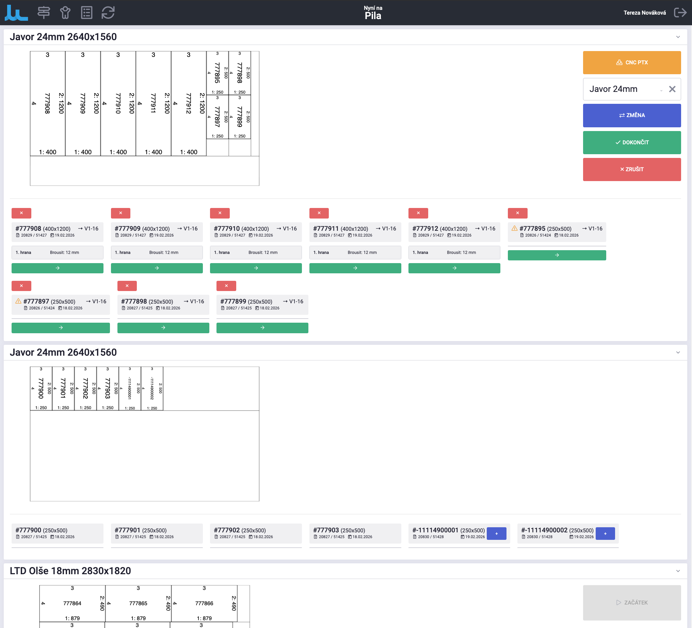
Task: Click warning icon on part #777895
Action: click(x=514, y=228)
